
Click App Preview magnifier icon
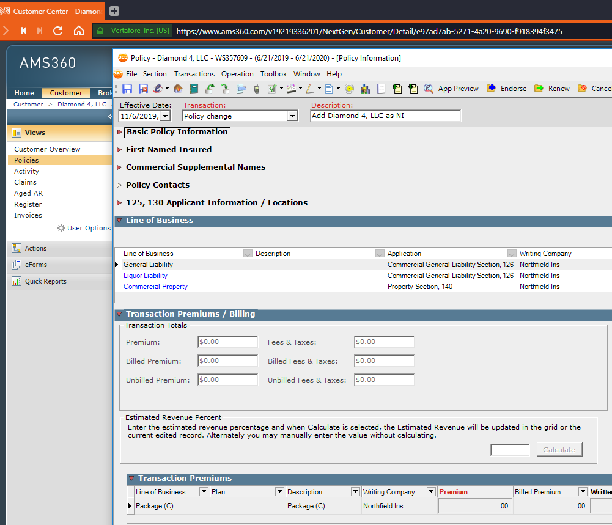(x=429, y=89)
